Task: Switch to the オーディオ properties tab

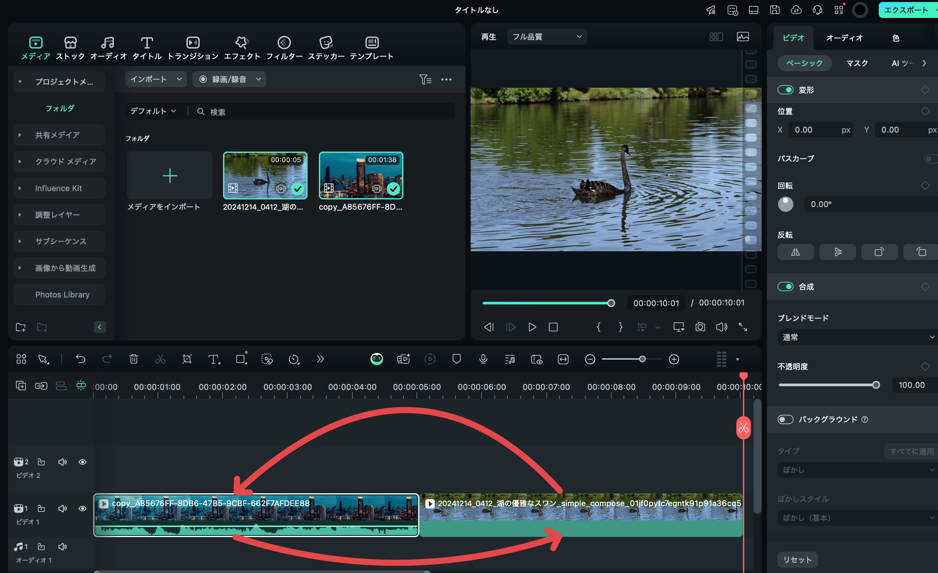Action: (x=844, y=38)
